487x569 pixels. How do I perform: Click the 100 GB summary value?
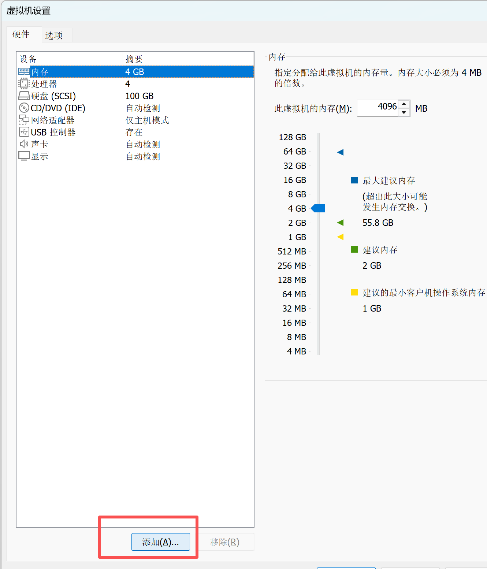(x=140, y=96)
